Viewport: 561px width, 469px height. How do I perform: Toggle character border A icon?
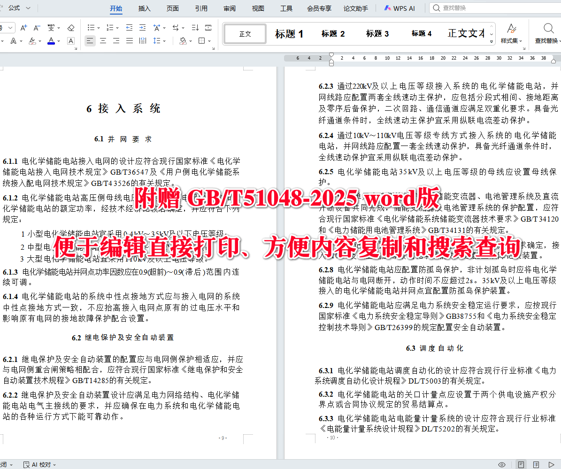point(71,41)
